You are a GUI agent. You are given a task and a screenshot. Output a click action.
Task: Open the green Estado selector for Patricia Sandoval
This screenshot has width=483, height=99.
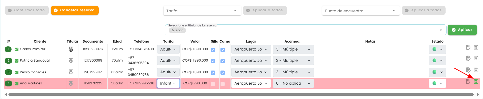pos(437,61)
